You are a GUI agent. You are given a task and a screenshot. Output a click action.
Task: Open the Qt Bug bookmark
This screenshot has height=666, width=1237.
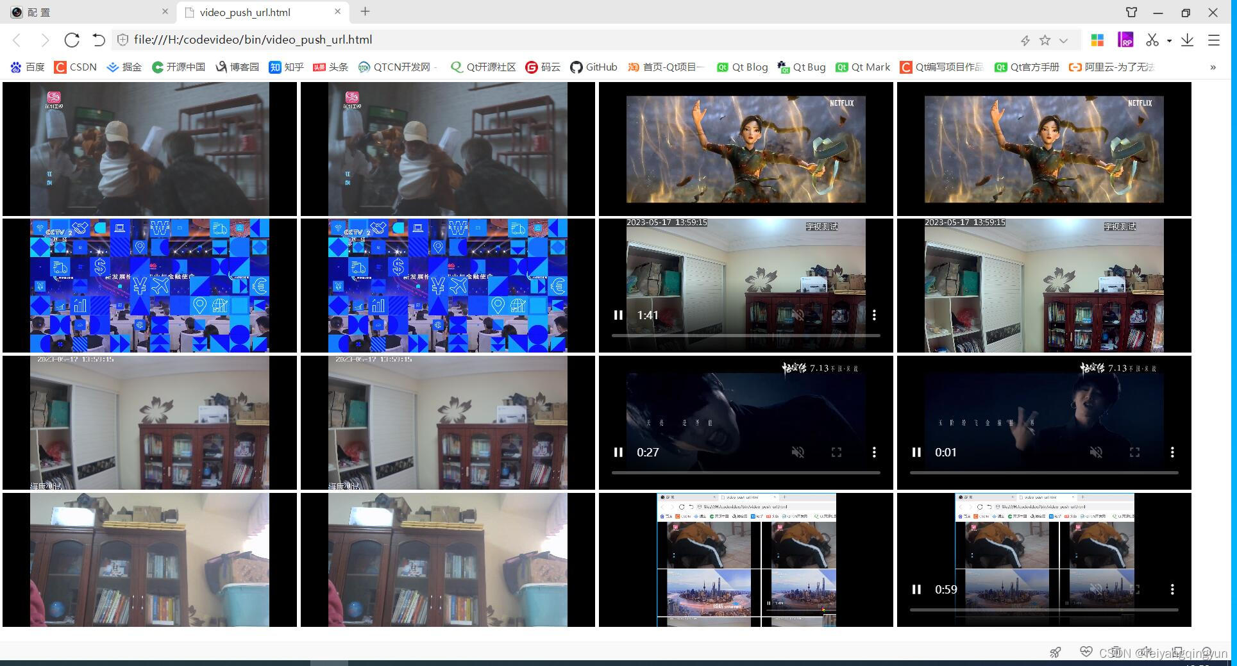802,67
